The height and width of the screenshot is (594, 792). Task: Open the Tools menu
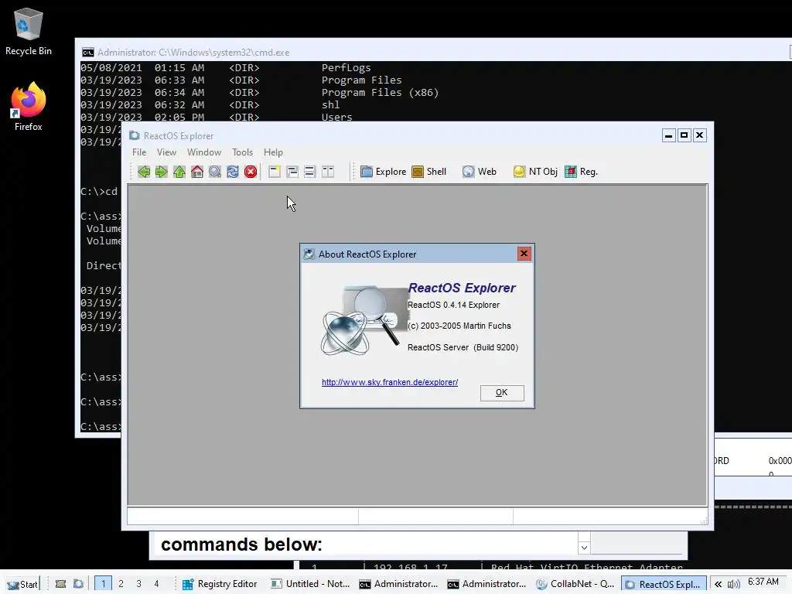(x=242, y=152)
